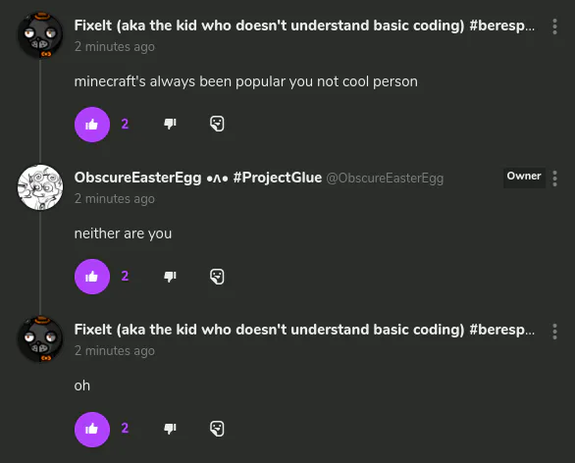Screen dimensions: 575x463
Task: Add sticker reaction to minecraft comment
Action: tap(217, 124)
